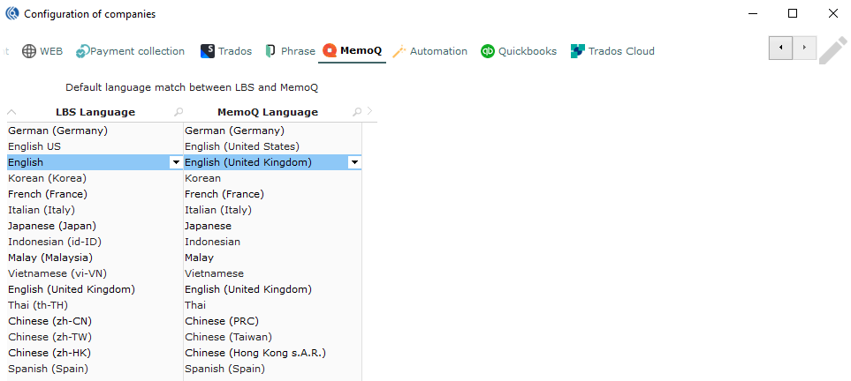Switch to Payment collection tab
851x381 pixels.
130,51
